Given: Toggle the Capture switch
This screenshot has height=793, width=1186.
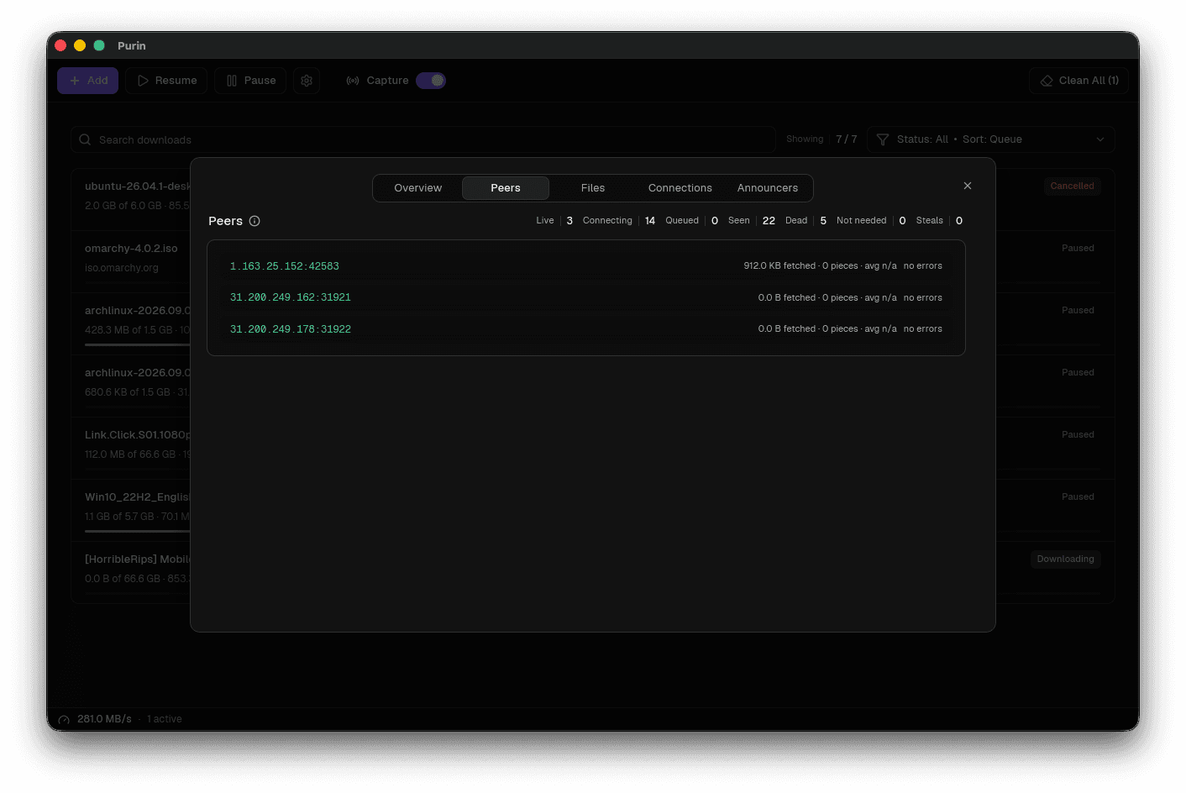Looking at the screenshot, I should [x=431, y=81].
